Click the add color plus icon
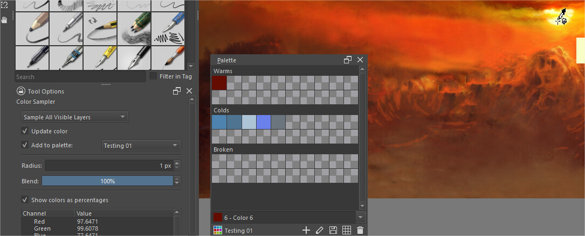 click(x=306, y=230)
